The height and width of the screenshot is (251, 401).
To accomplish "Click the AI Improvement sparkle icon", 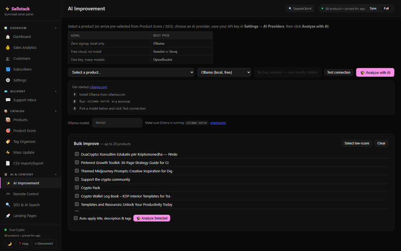I will click(8, 183).
